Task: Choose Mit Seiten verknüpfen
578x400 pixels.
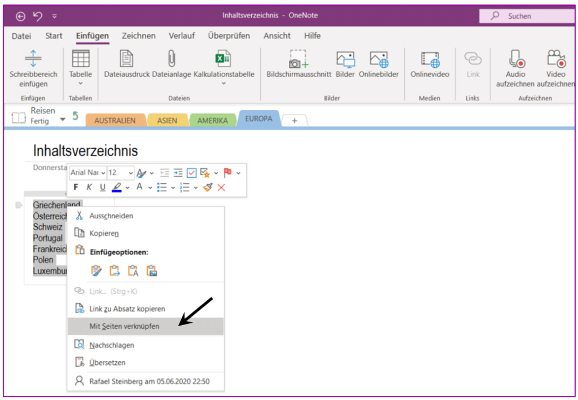Action: click(146, 326)
